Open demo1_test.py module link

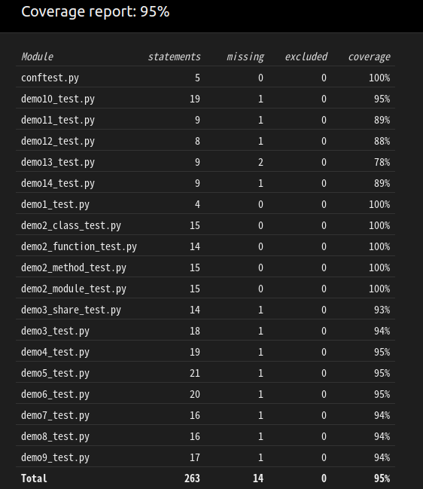[x=55, y=204]
